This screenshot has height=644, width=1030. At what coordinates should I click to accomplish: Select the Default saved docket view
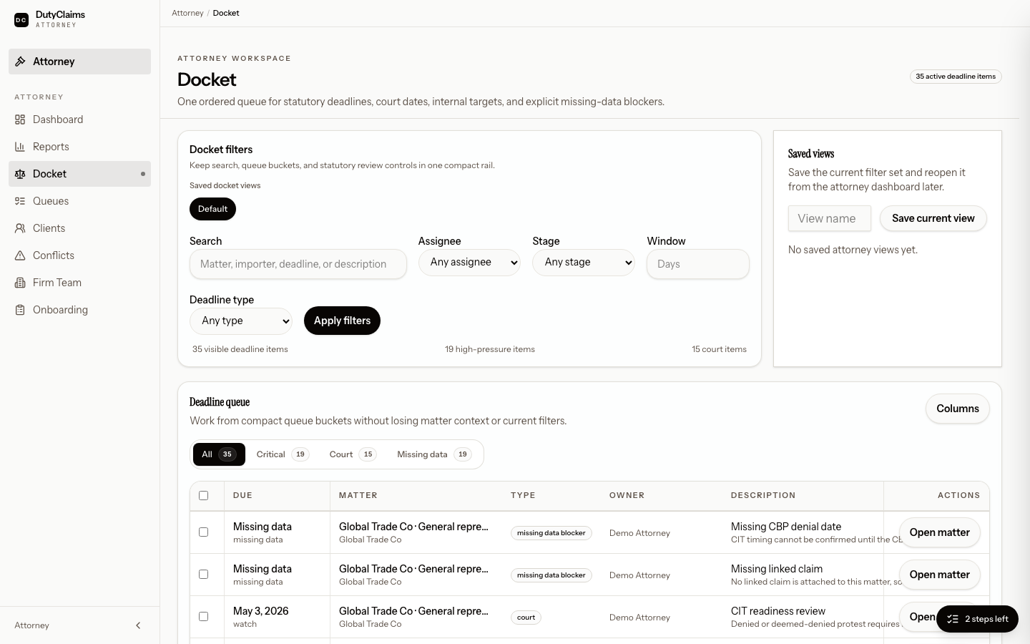(x=212, y=209)
